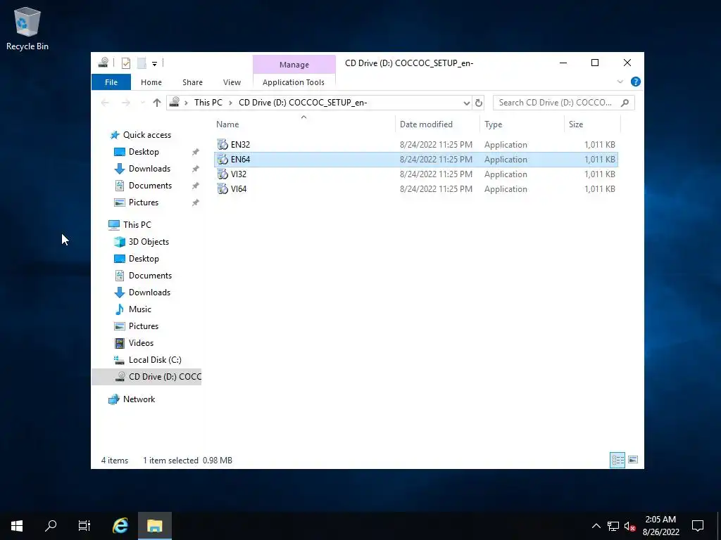Open the Music folder
721x540 pixels.
140,309
